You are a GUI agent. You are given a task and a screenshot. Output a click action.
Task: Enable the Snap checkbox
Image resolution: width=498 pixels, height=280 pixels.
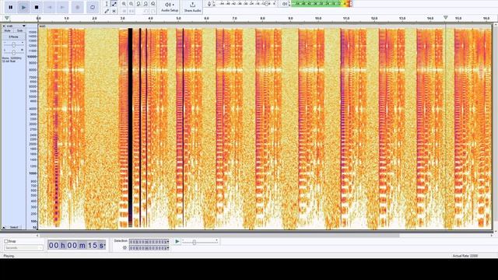5,241
